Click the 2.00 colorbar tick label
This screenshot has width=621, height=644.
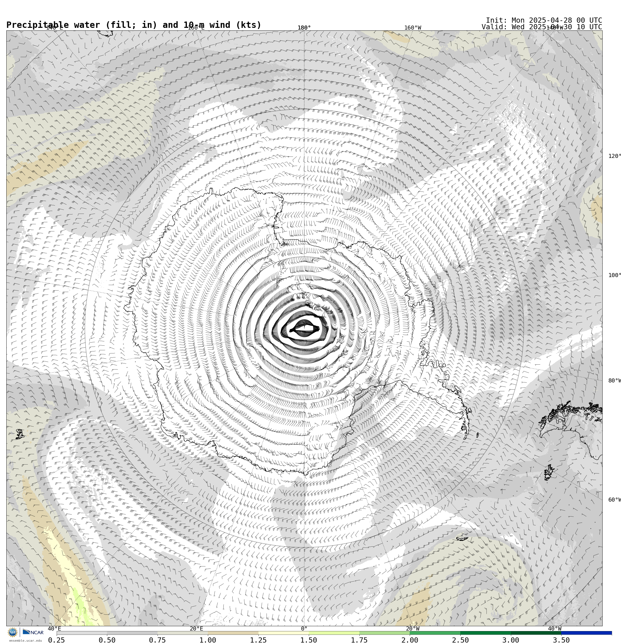click(x=410, y=640)
